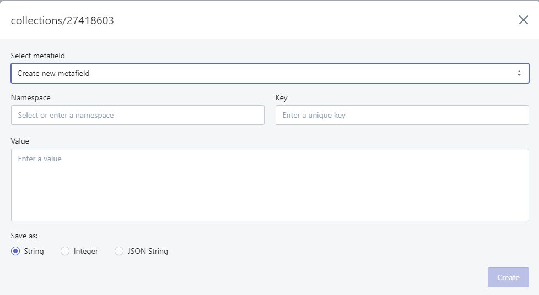Screen dimensions: 539x295
Task: Select the String radio button circle
Action: (x=15, y=251)
